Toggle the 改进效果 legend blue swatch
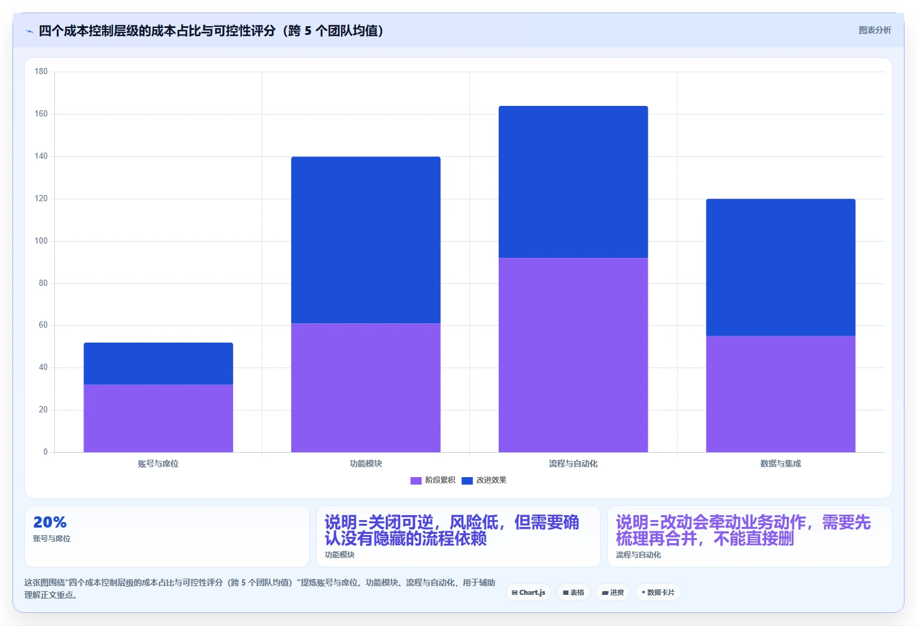 pos(467,480)
